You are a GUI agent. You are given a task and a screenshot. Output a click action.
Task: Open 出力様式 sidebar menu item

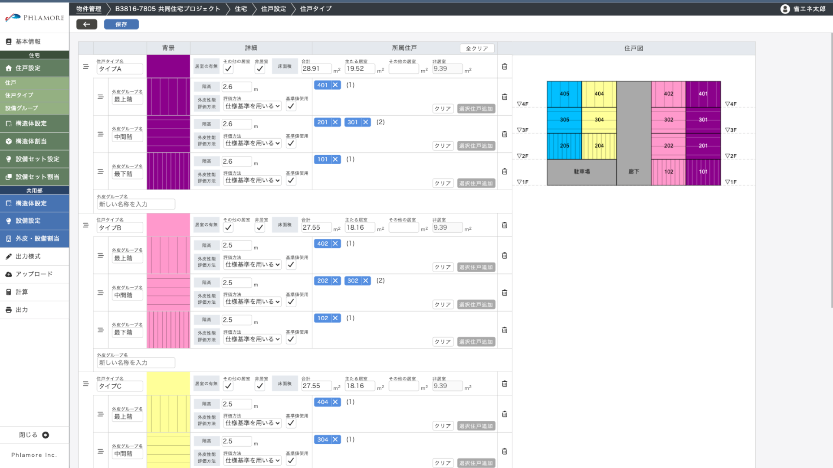tap(28, 257)
